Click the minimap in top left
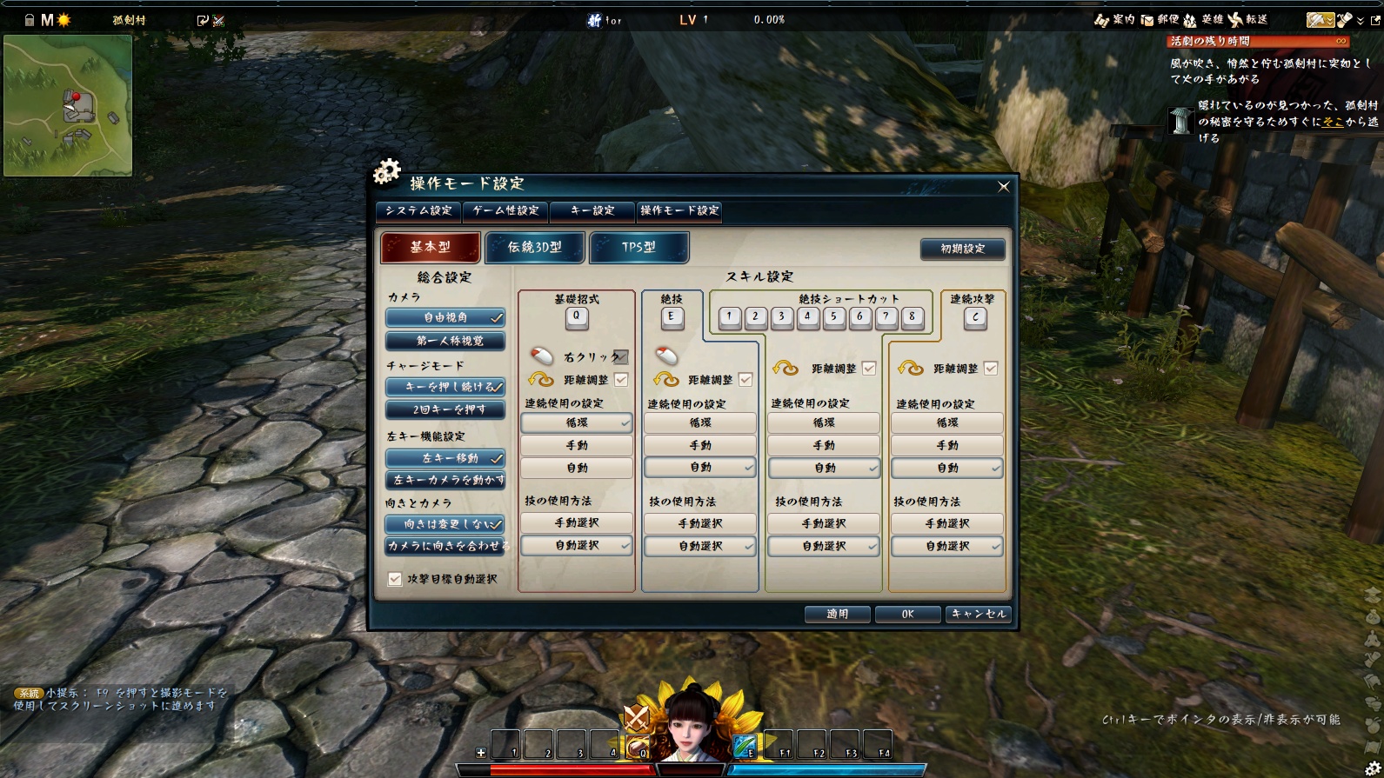 click(x=68, y=105)
